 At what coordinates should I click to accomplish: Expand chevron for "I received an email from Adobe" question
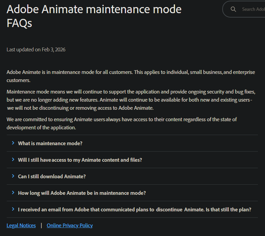[x=13, y=209]
